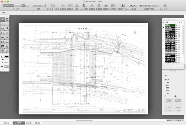Image resolution: width=186 pixels, height=125 pixels.
Task: Select the hand pan tool
Action: (x=7, y=19)
